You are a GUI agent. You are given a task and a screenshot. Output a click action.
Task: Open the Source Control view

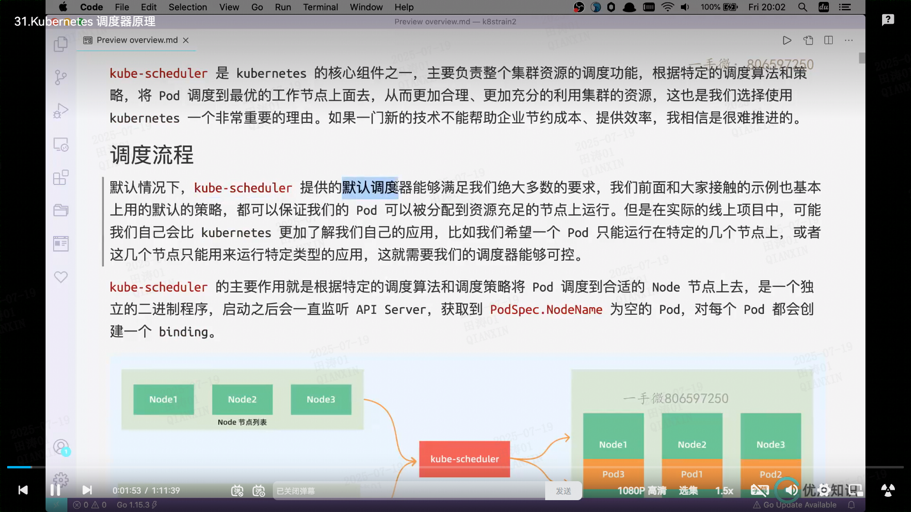(61, 77)
